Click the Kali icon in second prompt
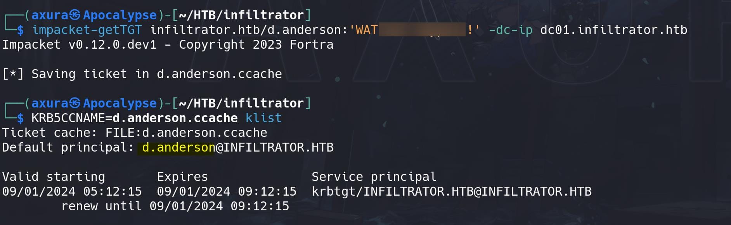This screenshot has height=225, width=731. (x=75, y=103)
